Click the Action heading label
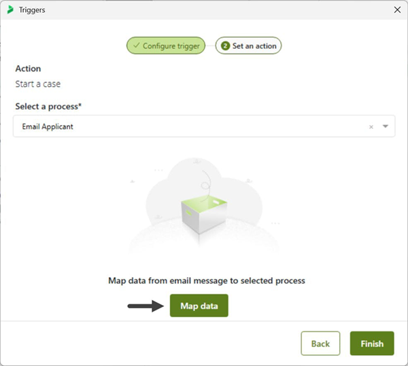The height and width of the screenshot is (366, 408). (x=28, y=69)
